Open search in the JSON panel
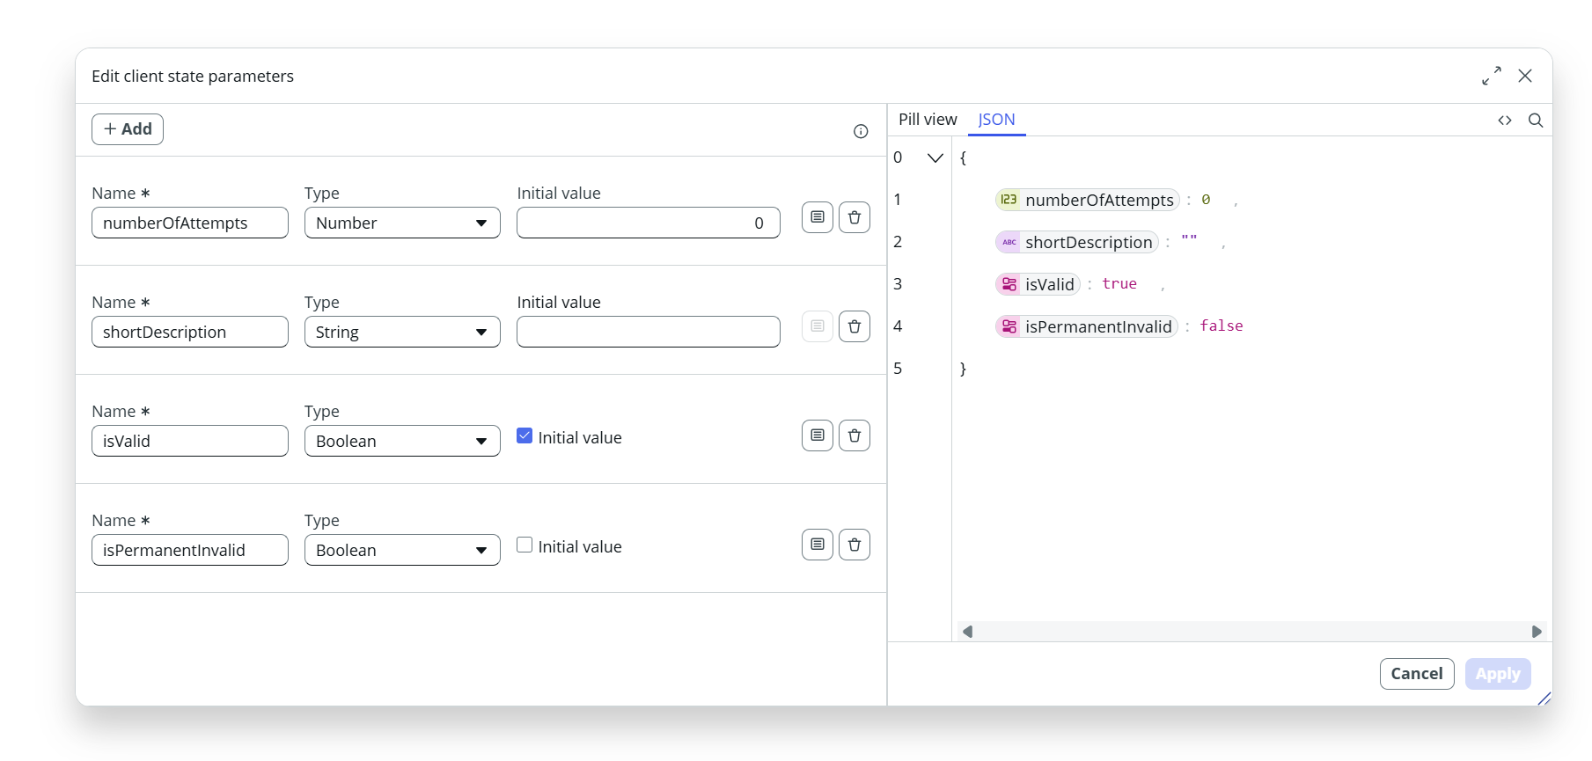Viewport: 1592px width, 761px height. point(1535,121)
